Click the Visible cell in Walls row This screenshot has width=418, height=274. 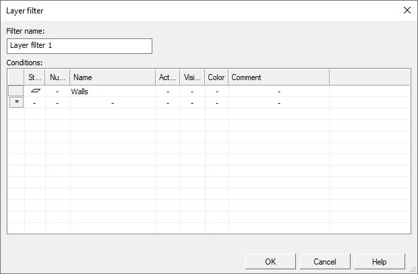point(192,92)
